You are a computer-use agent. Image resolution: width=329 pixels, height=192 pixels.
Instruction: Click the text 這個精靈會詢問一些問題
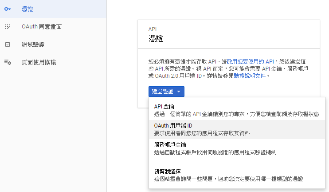click(x=184, y=179)
